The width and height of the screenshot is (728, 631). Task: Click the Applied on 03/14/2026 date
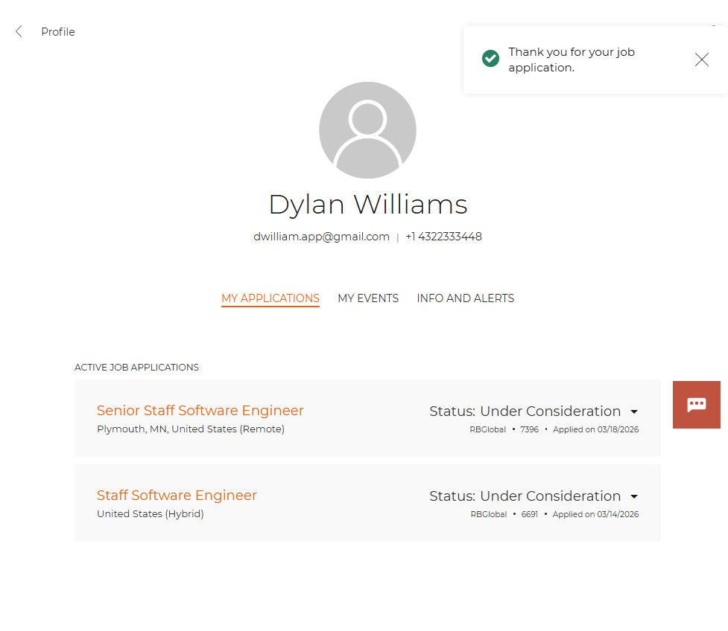tap(595, 515)
